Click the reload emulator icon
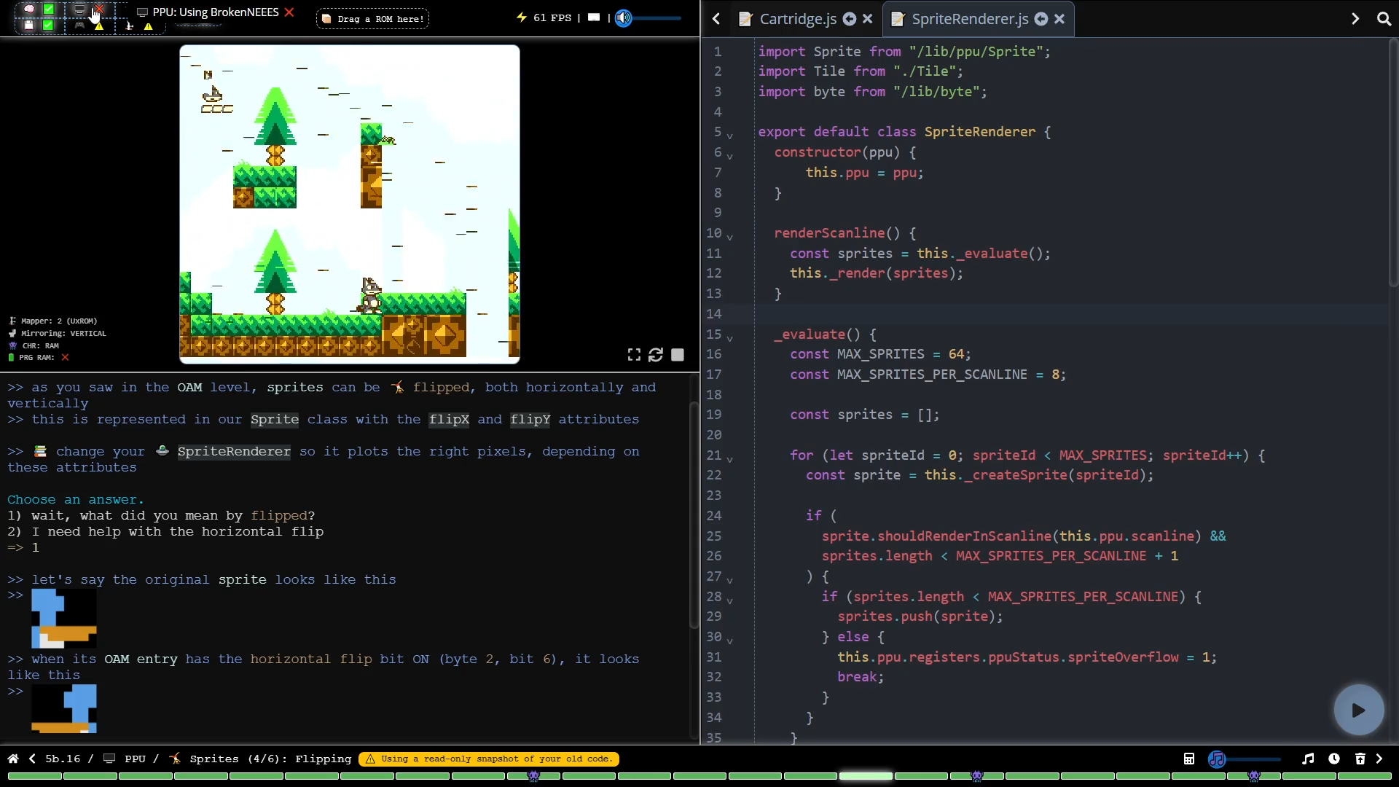 click(656, 355)
